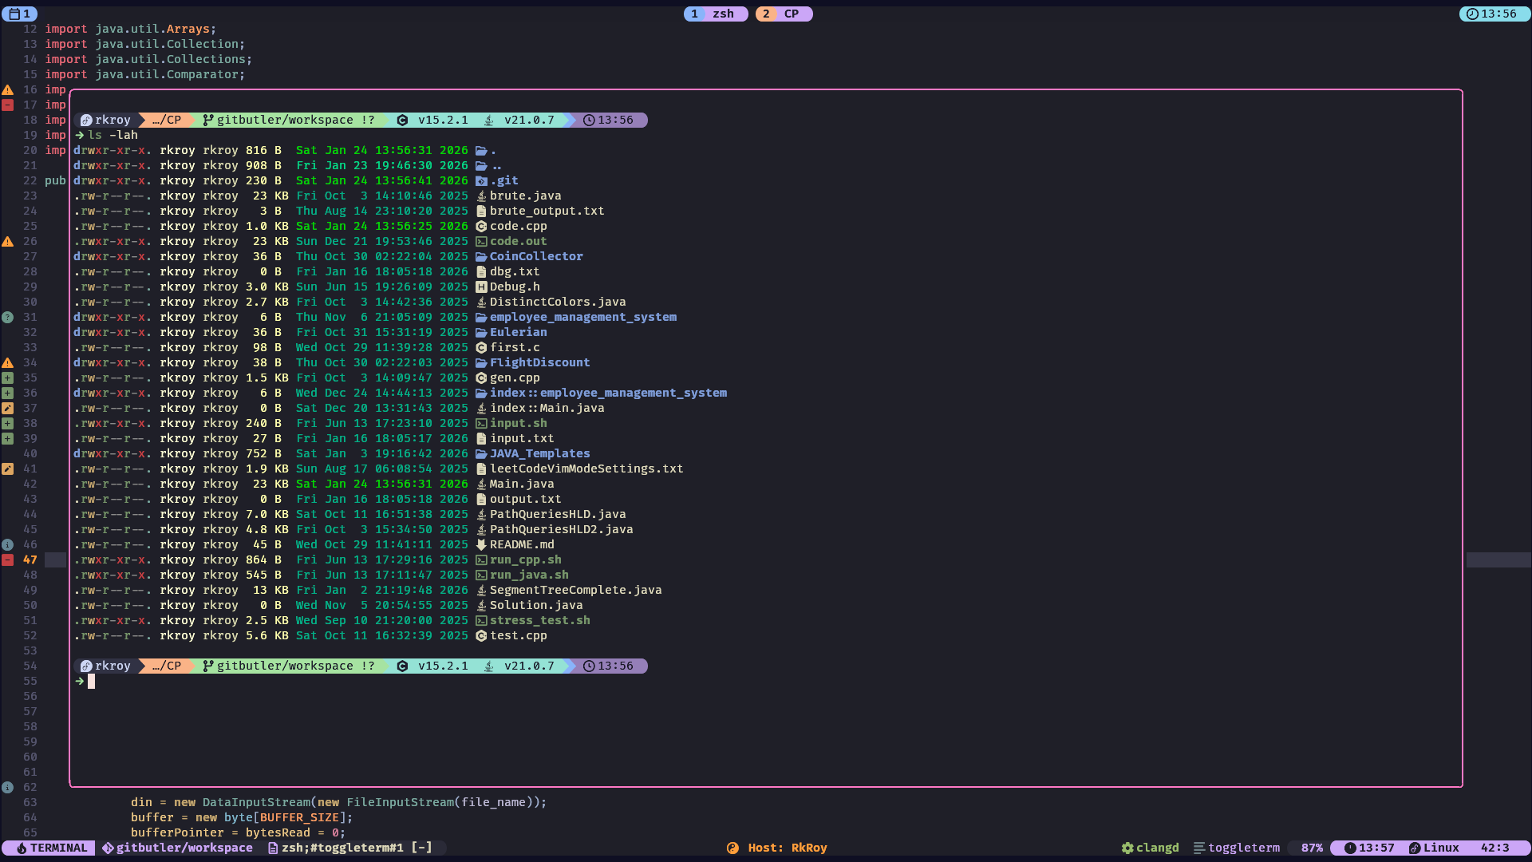Click the run_cpp.sh file name
Viewport: 1532px width, 862px height.
525,560
